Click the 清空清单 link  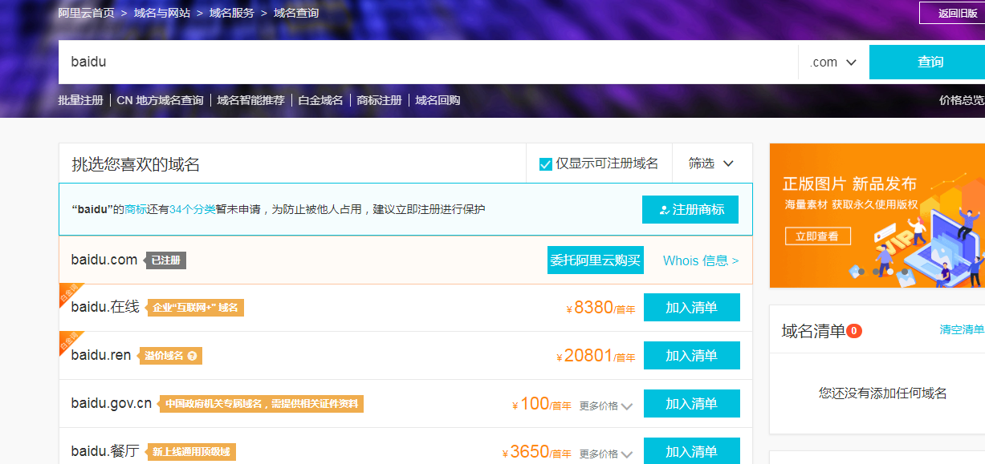pos(962,329)
